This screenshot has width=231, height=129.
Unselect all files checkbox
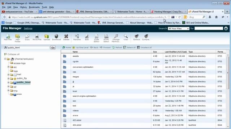tap(139, 47)
